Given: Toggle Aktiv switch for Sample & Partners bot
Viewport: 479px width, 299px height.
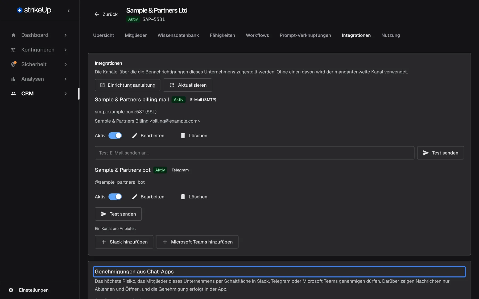Looking at the screenshot, I should (x=115, y=197).
